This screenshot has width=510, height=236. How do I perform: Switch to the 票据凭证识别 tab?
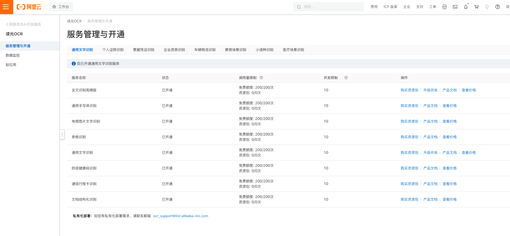144,50
